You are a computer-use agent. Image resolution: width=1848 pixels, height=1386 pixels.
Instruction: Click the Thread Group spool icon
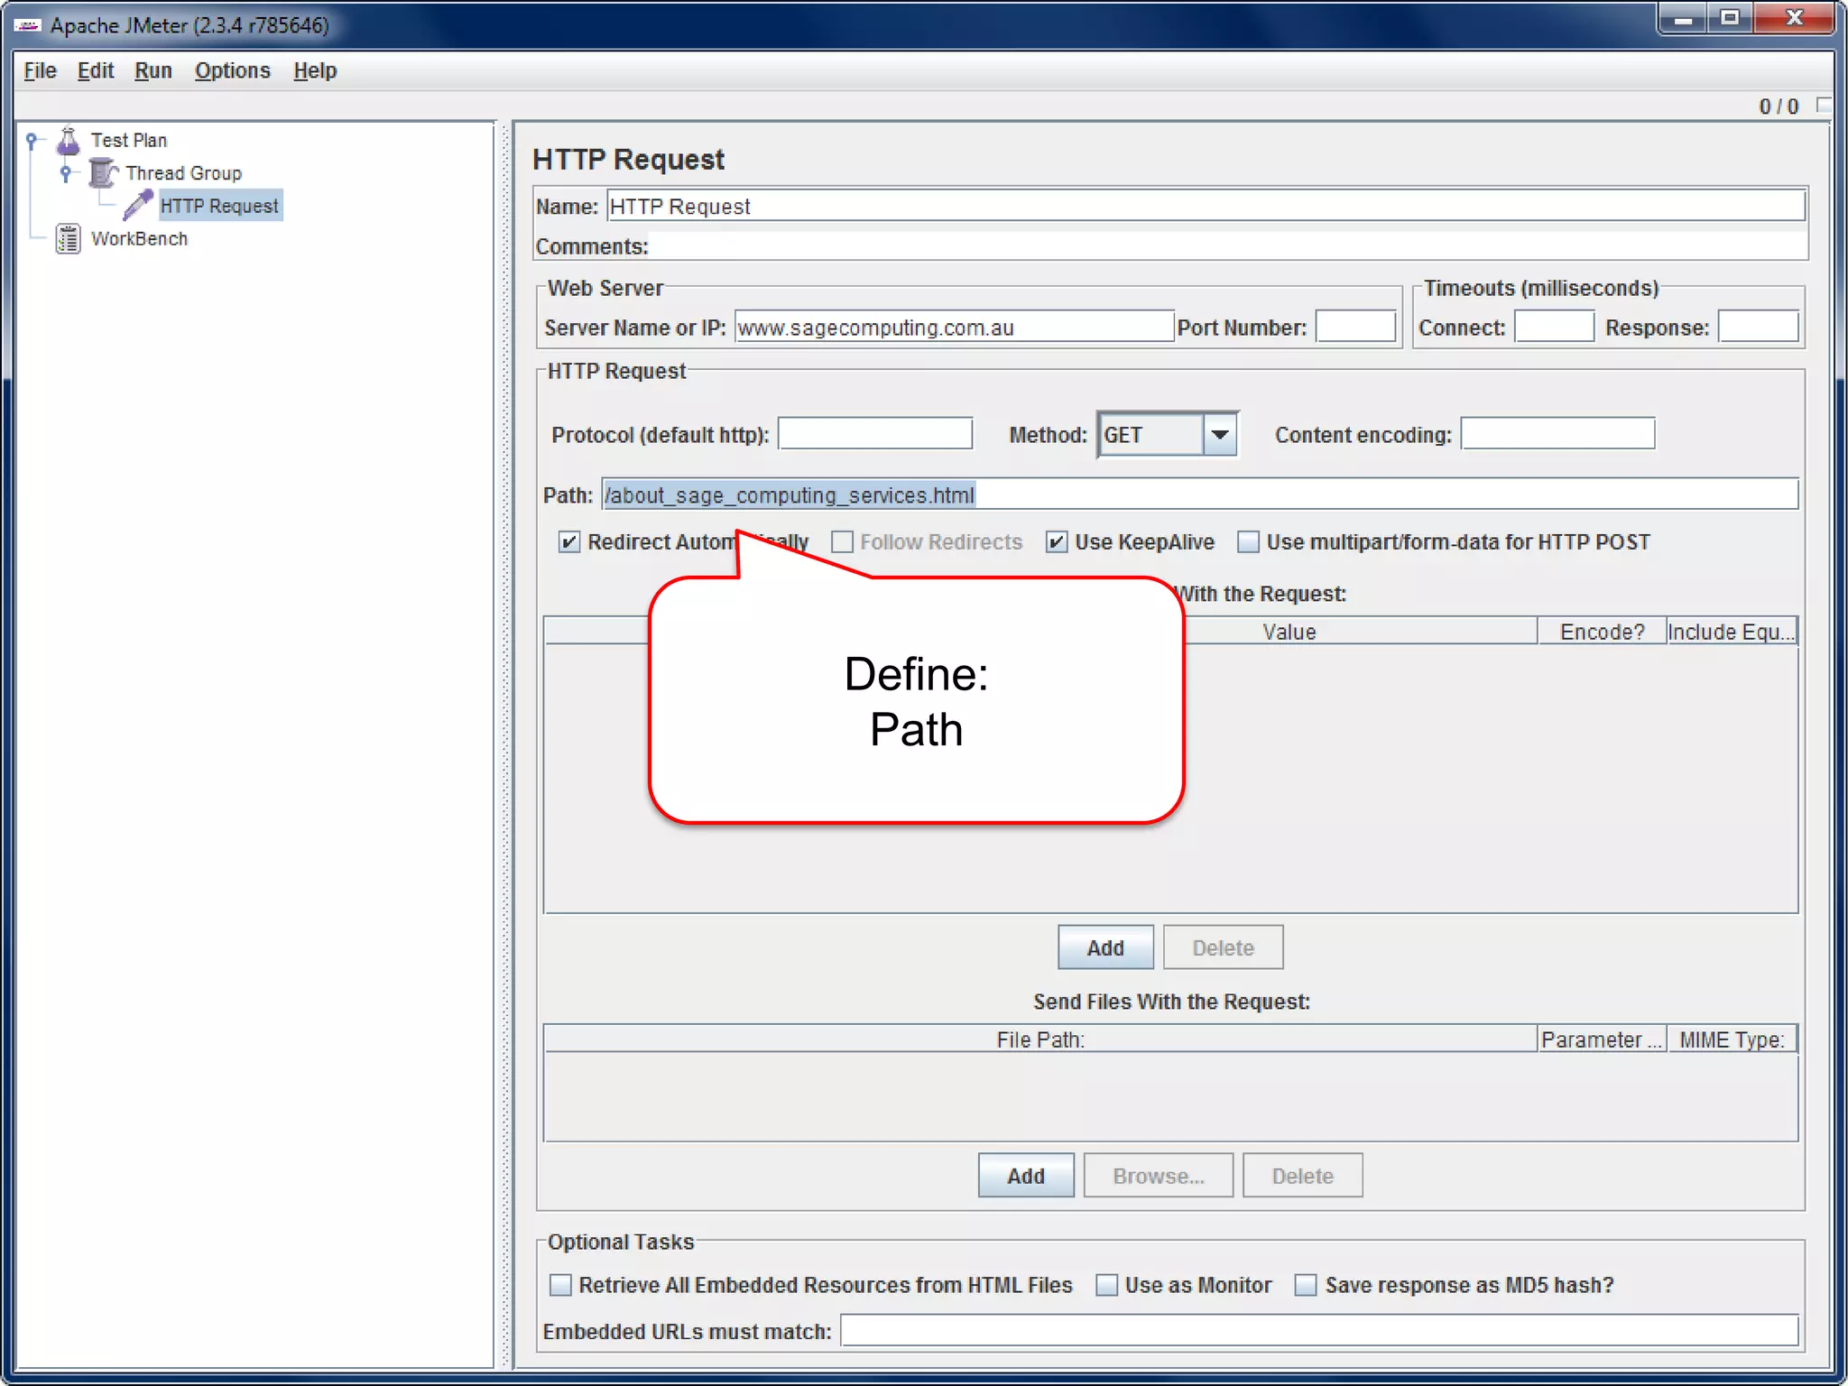tap(103, 172)
